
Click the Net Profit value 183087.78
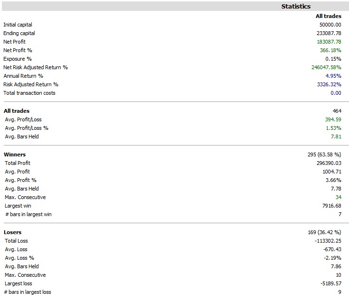click(x=329, y=42)
